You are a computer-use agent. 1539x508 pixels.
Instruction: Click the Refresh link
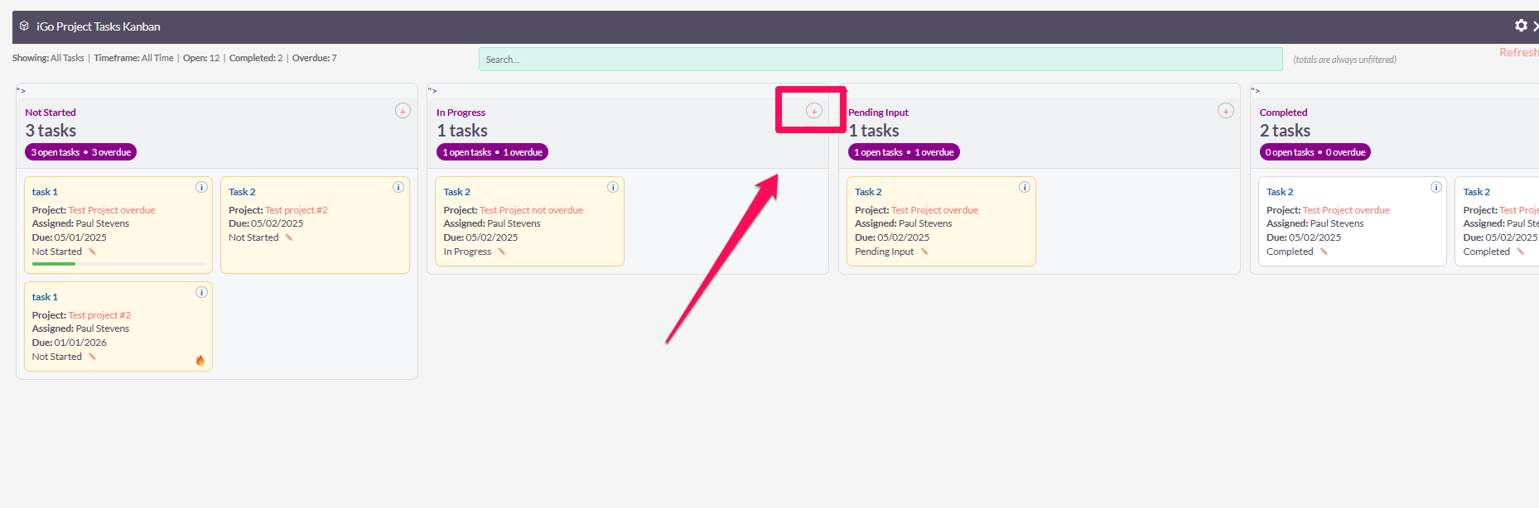coord(1517,53)
